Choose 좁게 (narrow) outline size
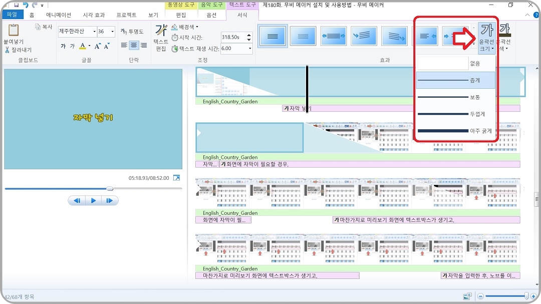The width and height of the screenshot is (541, 304). pyautogui.click(x=455, y=80)
